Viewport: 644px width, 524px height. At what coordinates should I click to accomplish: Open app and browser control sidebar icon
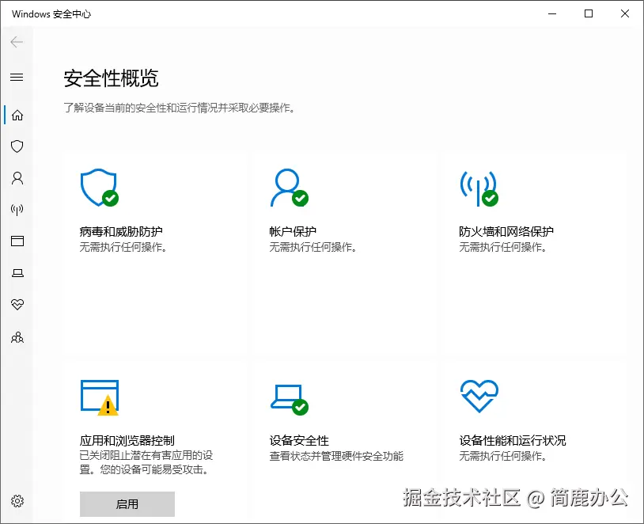tap(17, 241)
